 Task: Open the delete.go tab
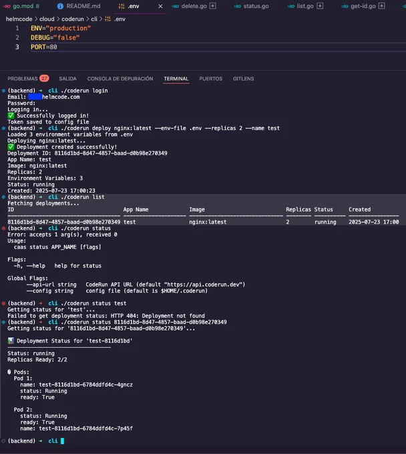194,6
